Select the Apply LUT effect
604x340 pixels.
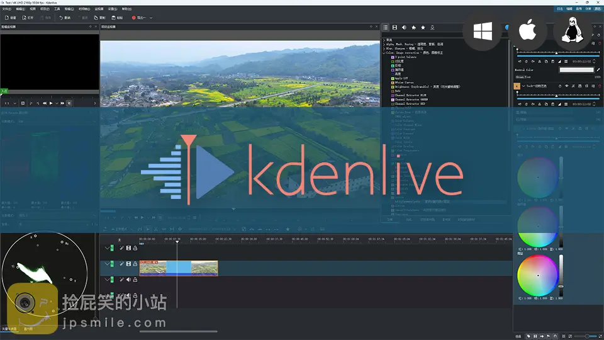point(401,77)
